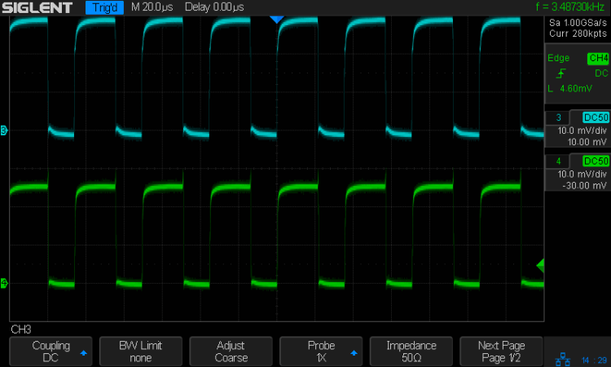611x367 pixels.
Task: Click the green trigger level arrow on right edge
Action: [x=539, y=264]
